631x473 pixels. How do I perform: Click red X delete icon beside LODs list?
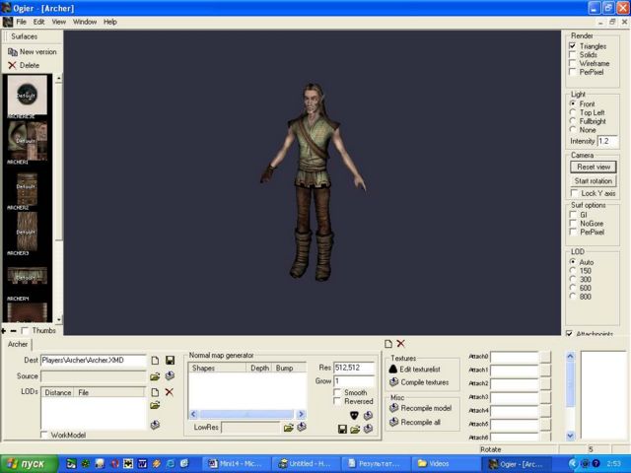[x=169, y=392]
